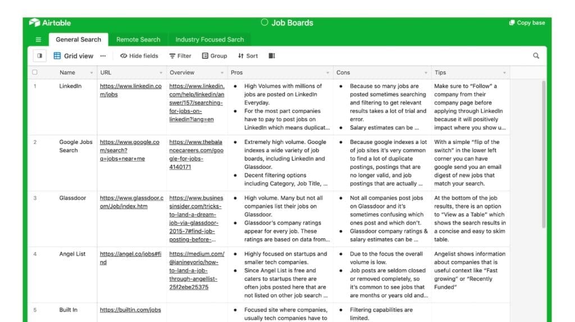
Task: Click the search magnifier icon
Action: tap(536, 56)
